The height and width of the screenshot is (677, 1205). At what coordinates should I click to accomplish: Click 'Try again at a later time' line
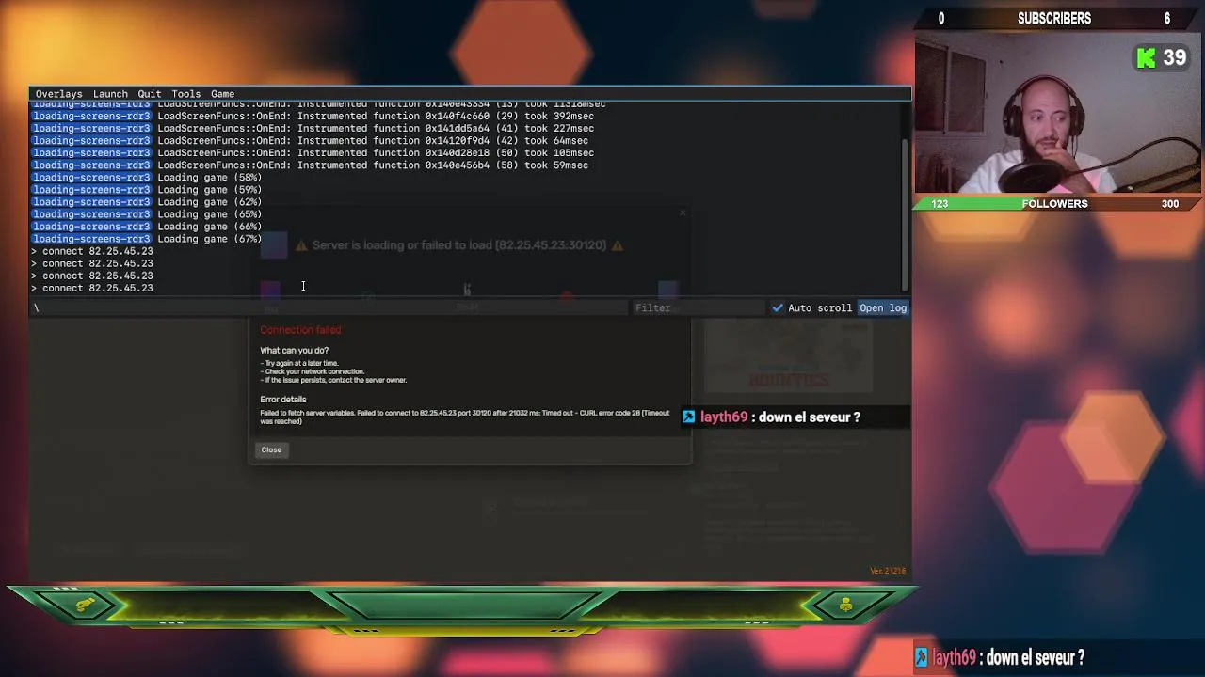(299, 363)
